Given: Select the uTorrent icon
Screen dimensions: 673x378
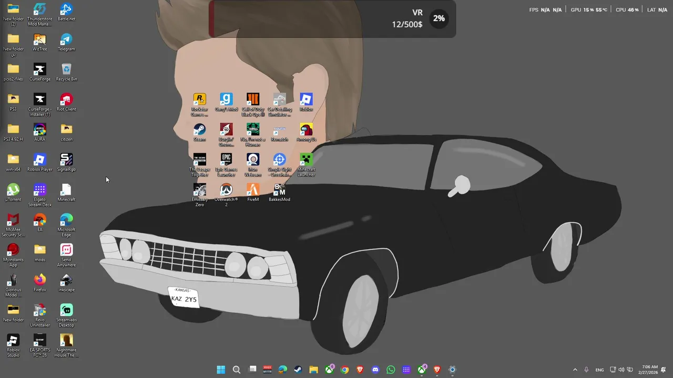Looking at the screenshot, I should 13,193.
